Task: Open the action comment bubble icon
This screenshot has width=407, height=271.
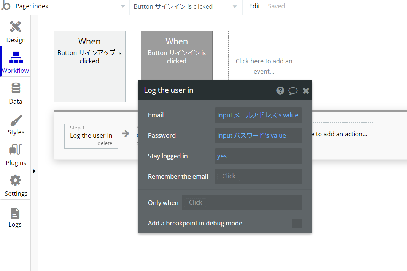Action: [x=293, y=90]
